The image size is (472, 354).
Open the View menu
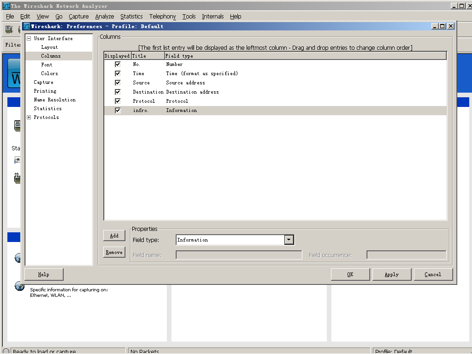42,16
